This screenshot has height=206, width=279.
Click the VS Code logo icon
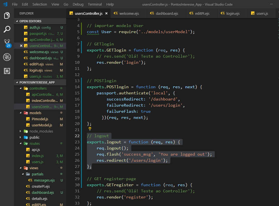point(5,4)
